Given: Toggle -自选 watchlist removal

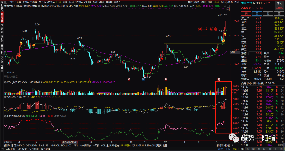Looking at the screenshot, I should click(230, 2).
